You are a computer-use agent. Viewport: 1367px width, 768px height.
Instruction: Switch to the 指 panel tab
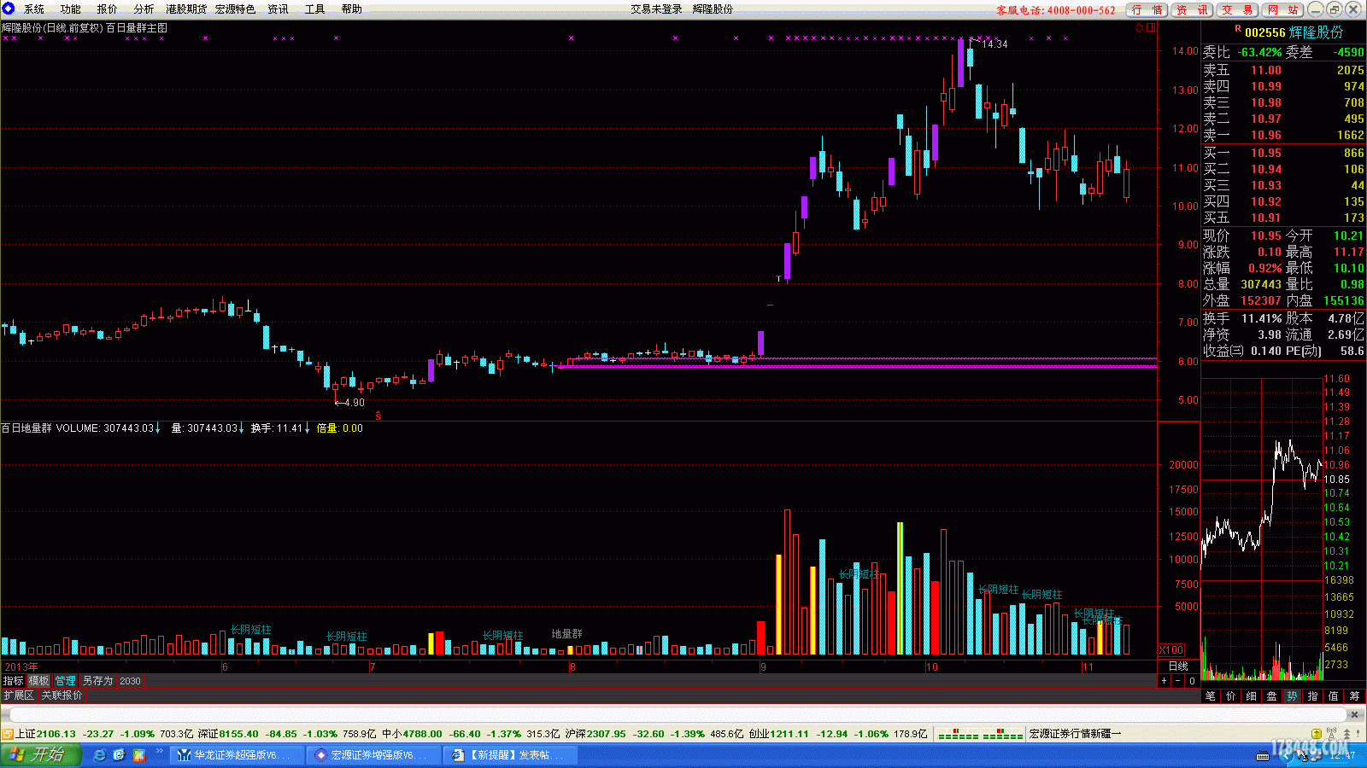1313,696
